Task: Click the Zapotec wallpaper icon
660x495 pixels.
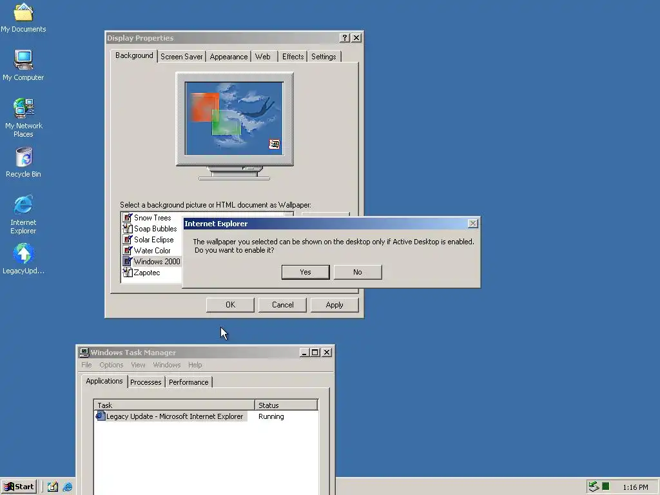Action: (127, 273)
